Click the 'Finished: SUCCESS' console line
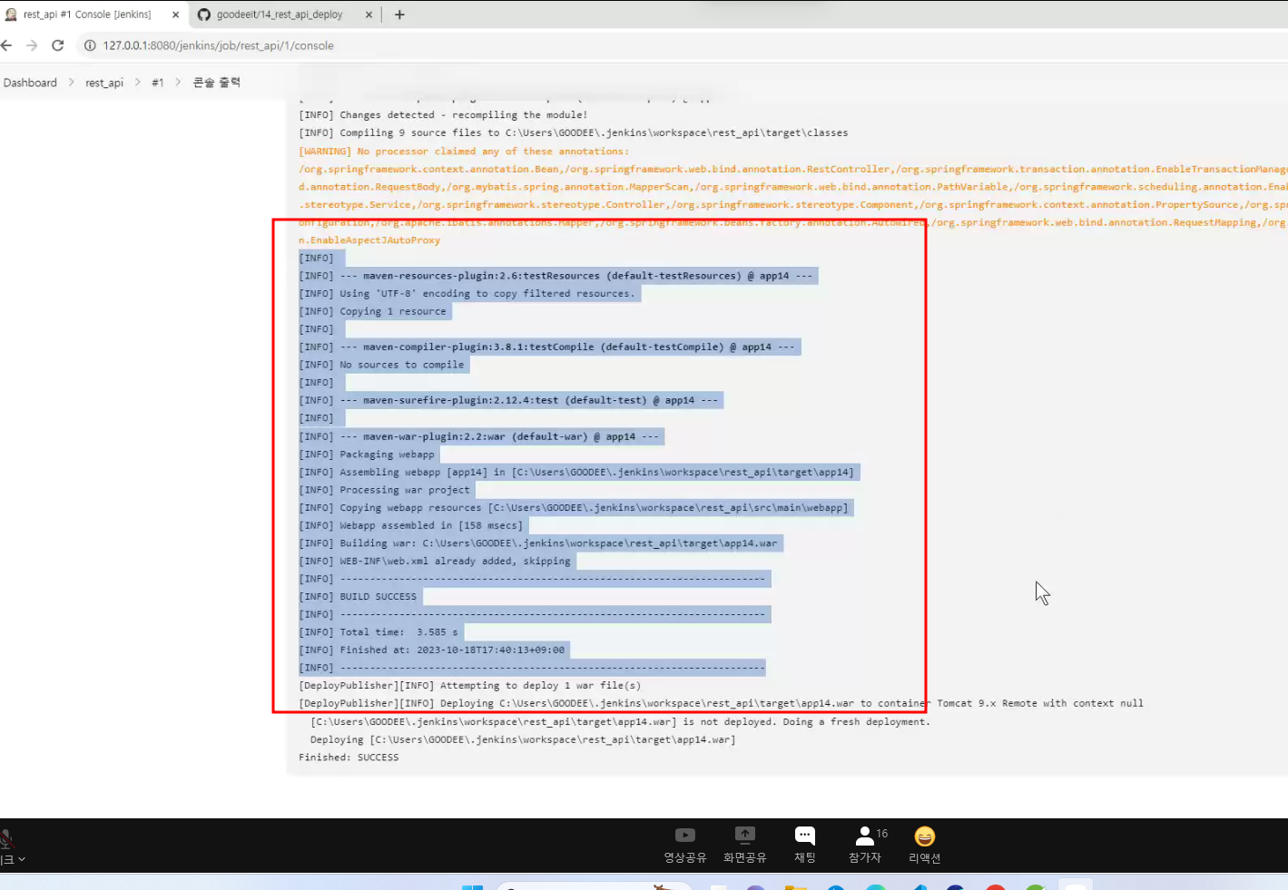 click(349, 758)
